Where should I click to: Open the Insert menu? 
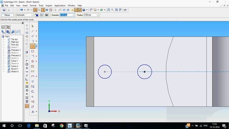pyautogui.click(x=25, y=6)
